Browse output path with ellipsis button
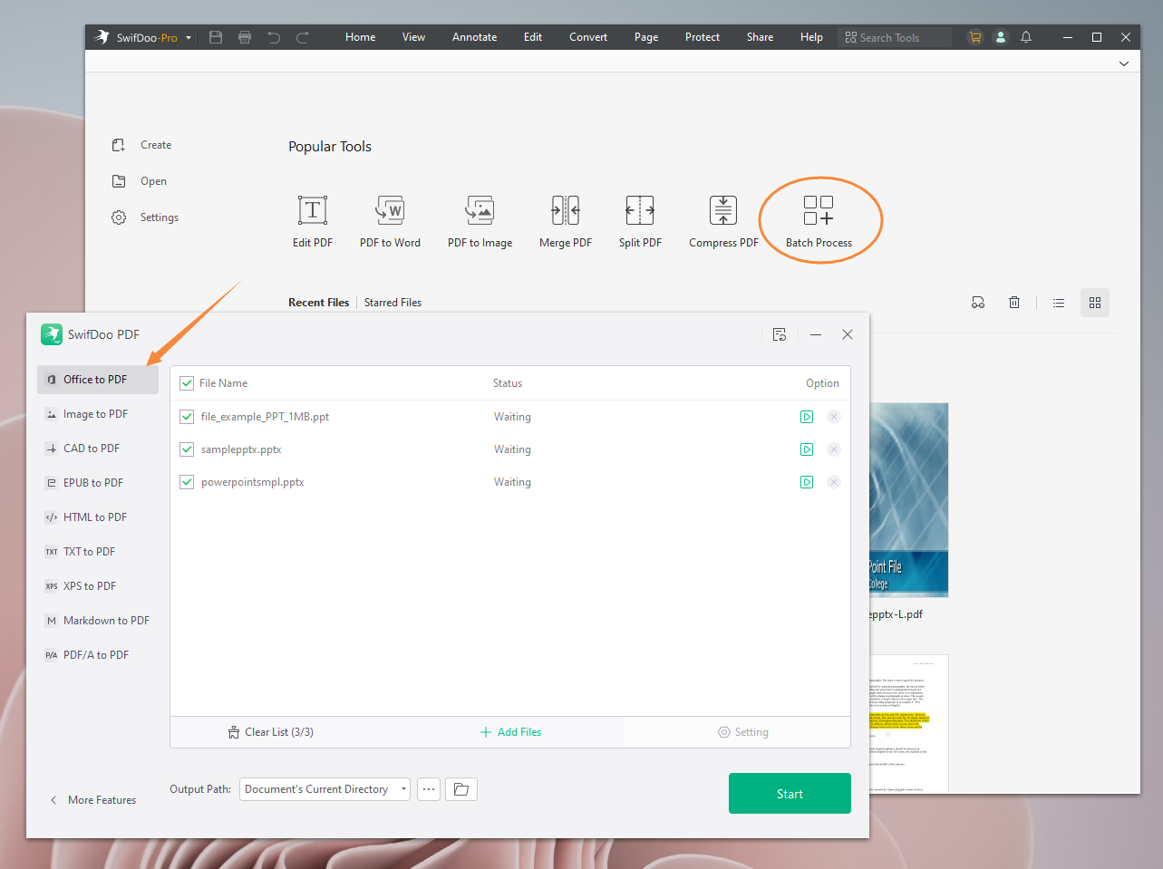Screen dimensions: 1163x869 coord(429,789)
